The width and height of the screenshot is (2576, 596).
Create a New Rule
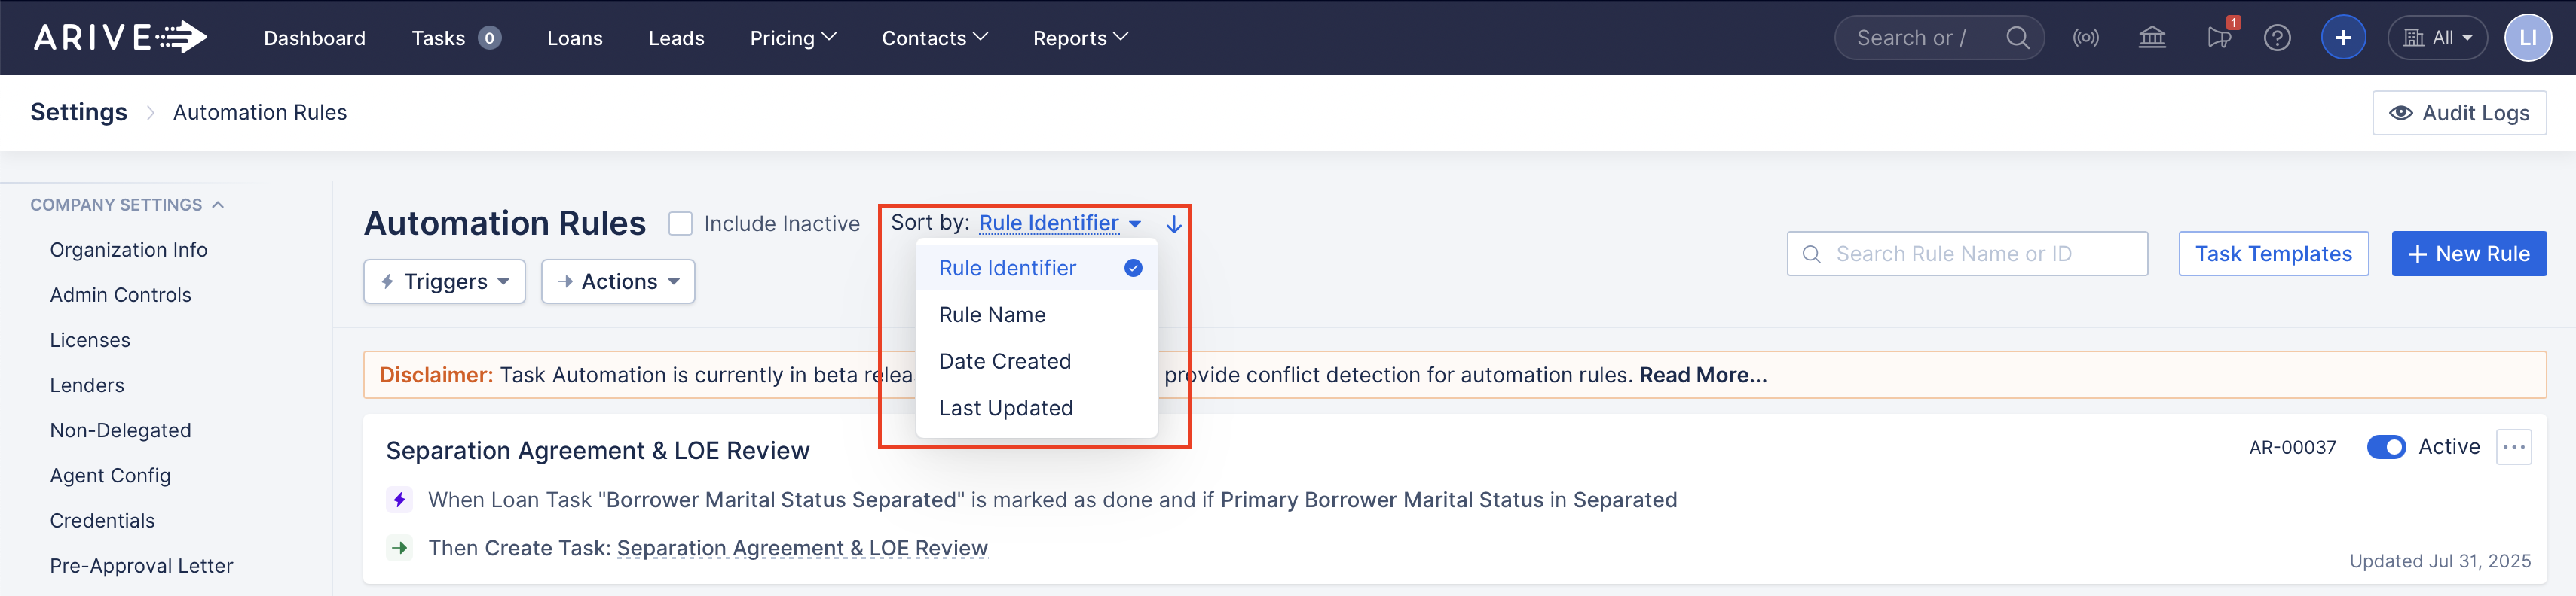point(2468,254)
